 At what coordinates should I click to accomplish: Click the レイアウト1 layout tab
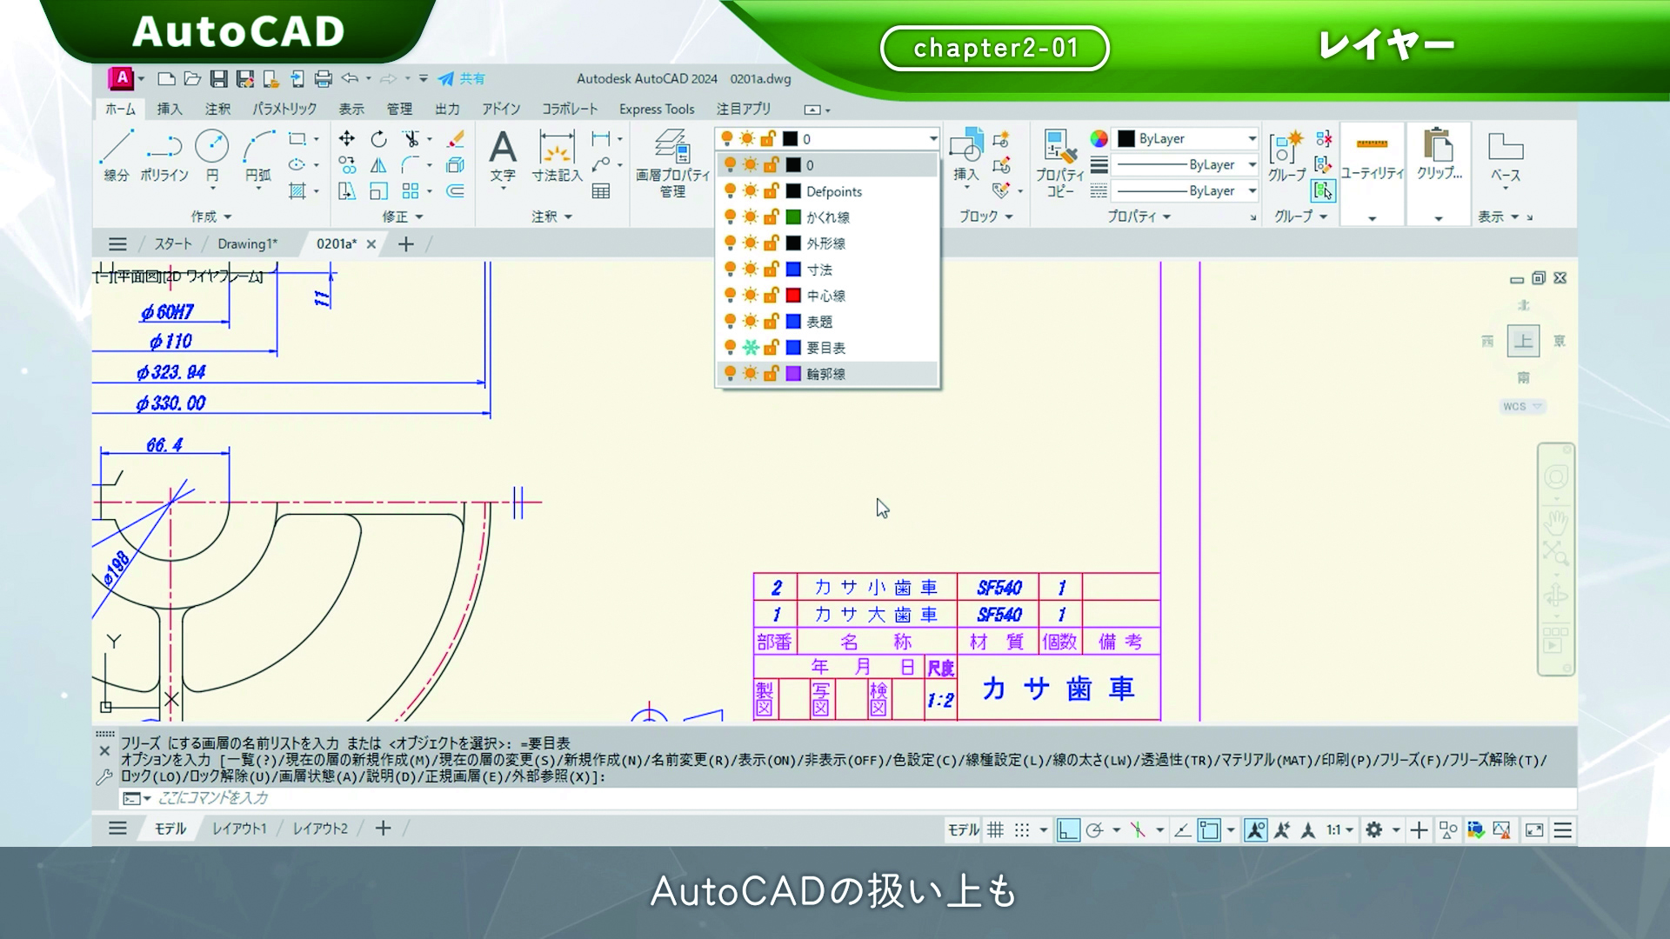pyautogui.click(x=239, y=829)
